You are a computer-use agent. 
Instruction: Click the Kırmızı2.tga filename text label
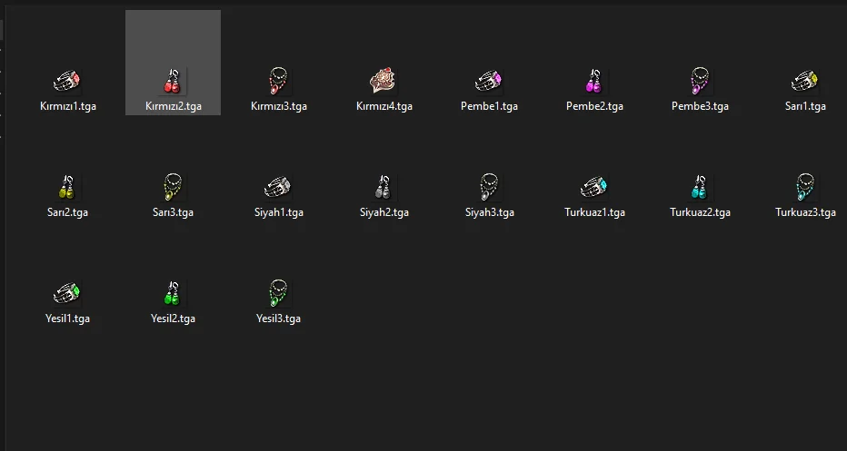[173, 107]
